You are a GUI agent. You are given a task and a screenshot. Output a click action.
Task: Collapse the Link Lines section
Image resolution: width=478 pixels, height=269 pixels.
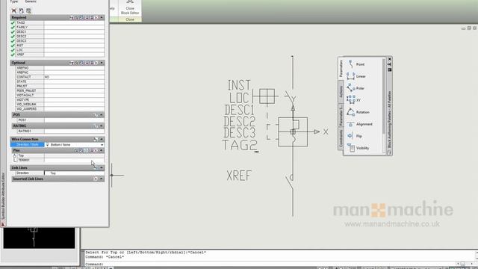point(102,167)
